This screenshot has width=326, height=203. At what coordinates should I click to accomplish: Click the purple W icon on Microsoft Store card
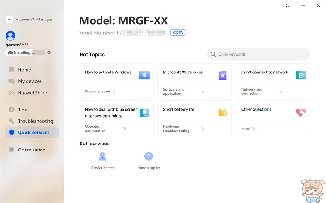coord(223,75)
